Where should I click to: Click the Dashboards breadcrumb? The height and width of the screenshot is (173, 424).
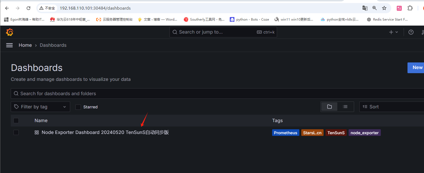point(53,45)
